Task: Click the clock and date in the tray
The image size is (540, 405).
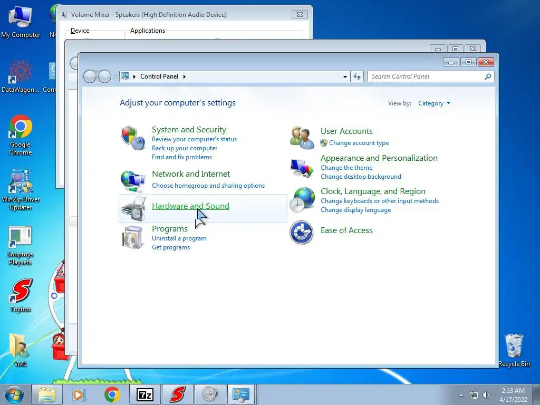Action: pos(513,395)
